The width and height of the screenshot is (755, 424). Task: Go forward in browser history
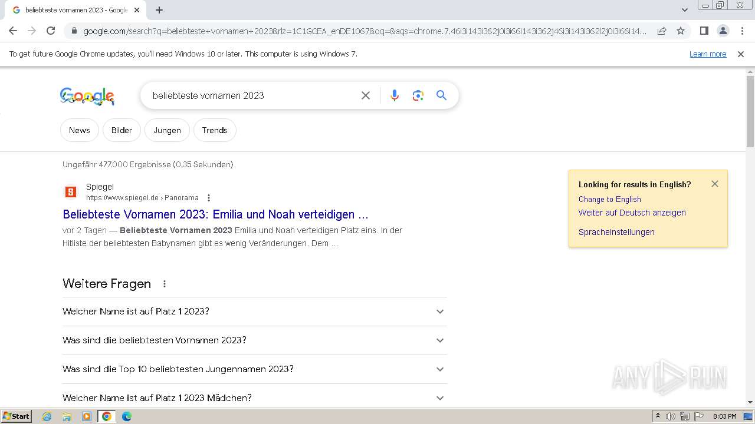32,31
